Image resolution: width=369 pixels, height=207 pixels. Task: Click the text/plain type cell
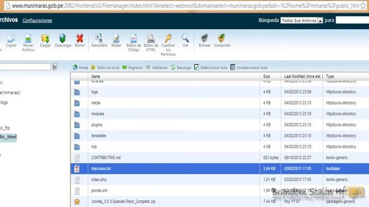point(333,168)
